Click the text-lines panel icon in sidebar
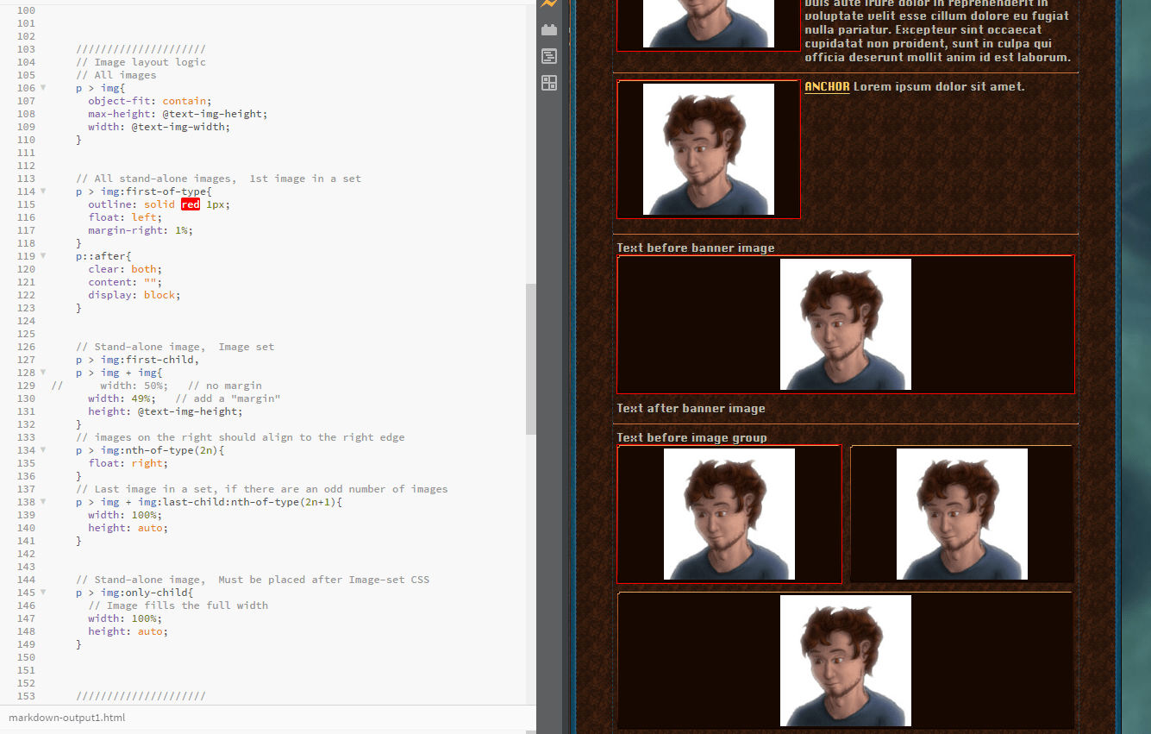Screen dimensions: 1151x734 click(x=549, y=56)
